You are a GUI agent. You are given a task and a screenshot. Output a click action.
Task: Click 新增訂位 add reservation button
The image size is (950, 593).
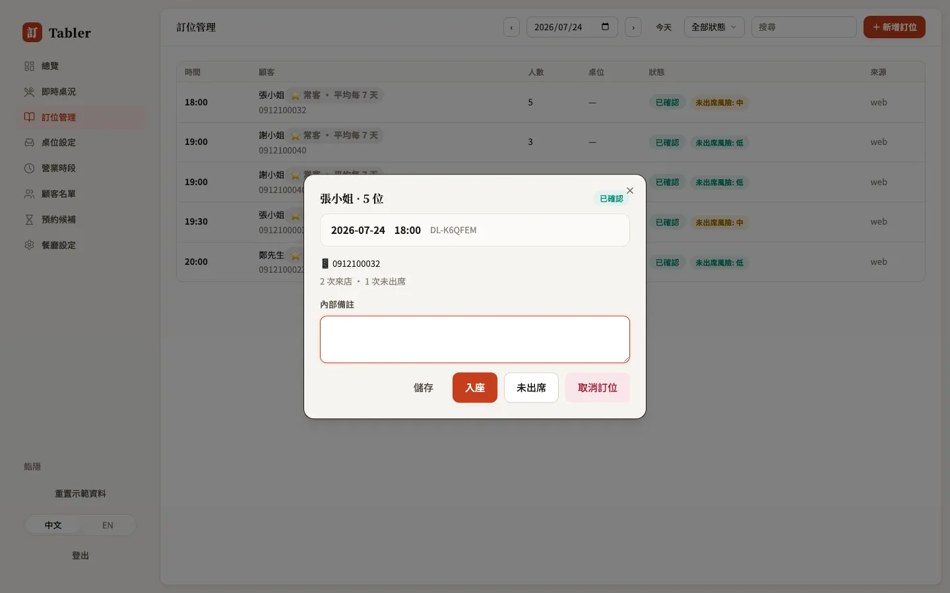(895, 27)
